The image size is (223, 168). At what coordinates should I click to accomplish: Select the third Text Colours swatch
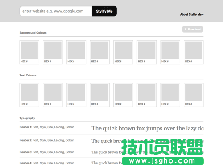(76, 95)
